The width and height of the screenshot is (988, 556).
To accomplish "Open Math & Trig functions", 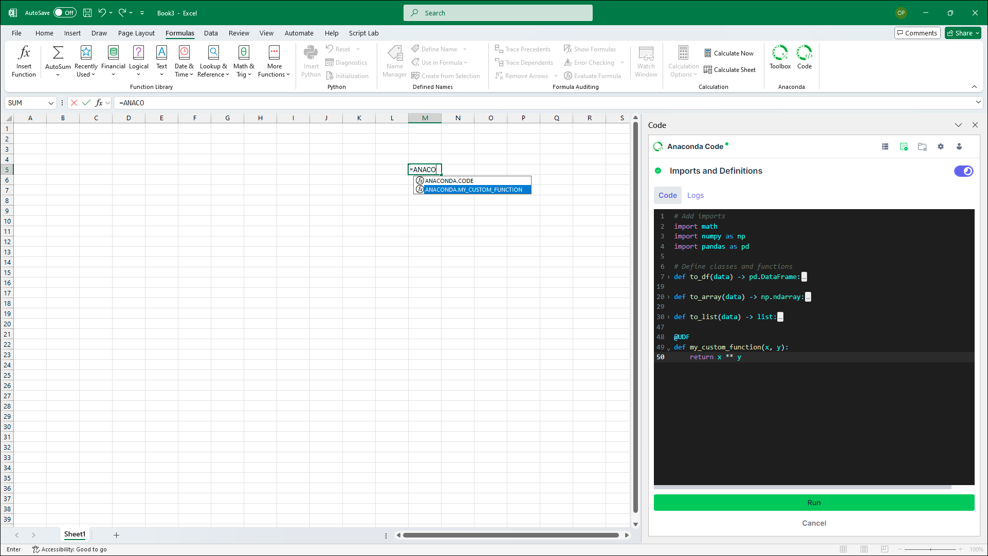I will click(244, 61).
